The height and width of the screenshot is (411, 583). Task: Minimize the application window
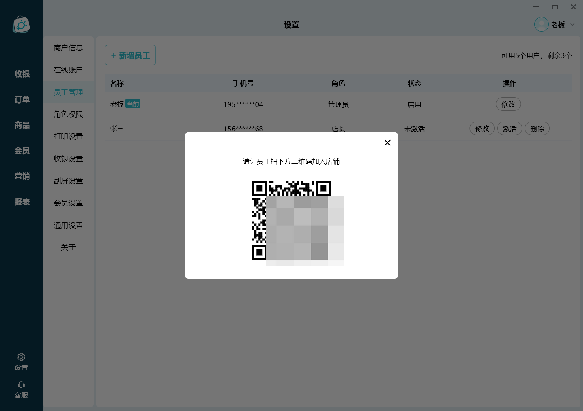click(536, 7)
